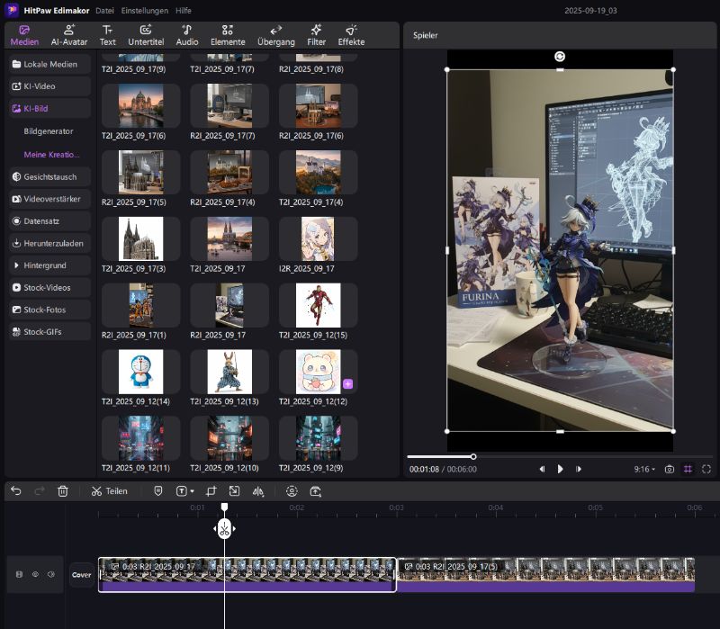Switch to the Text tab
Viewport: 720px width, 629px height.
pyautogui.click(x=107, y=35)
